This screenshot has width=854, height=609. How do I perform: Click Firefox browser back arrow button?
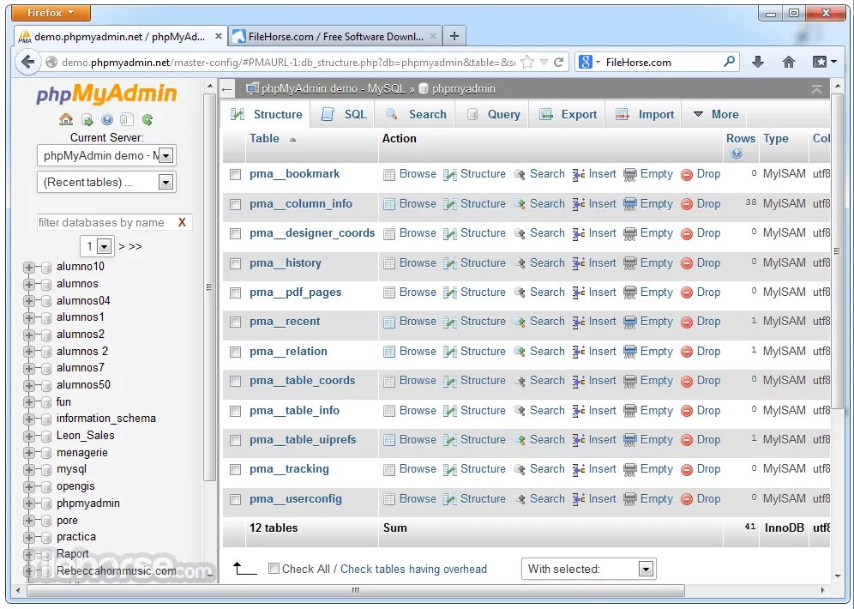tap(27, 62)
